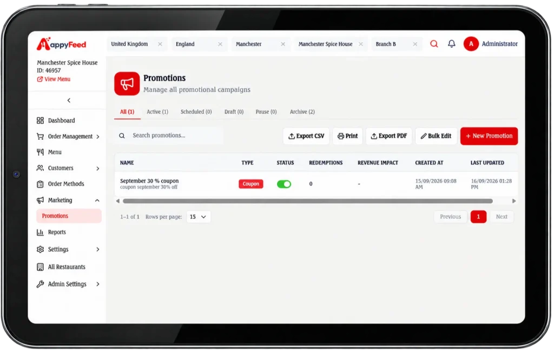554x351 pixels.
Task: Click the red Promotions megaphone icon
Action: 127,84
